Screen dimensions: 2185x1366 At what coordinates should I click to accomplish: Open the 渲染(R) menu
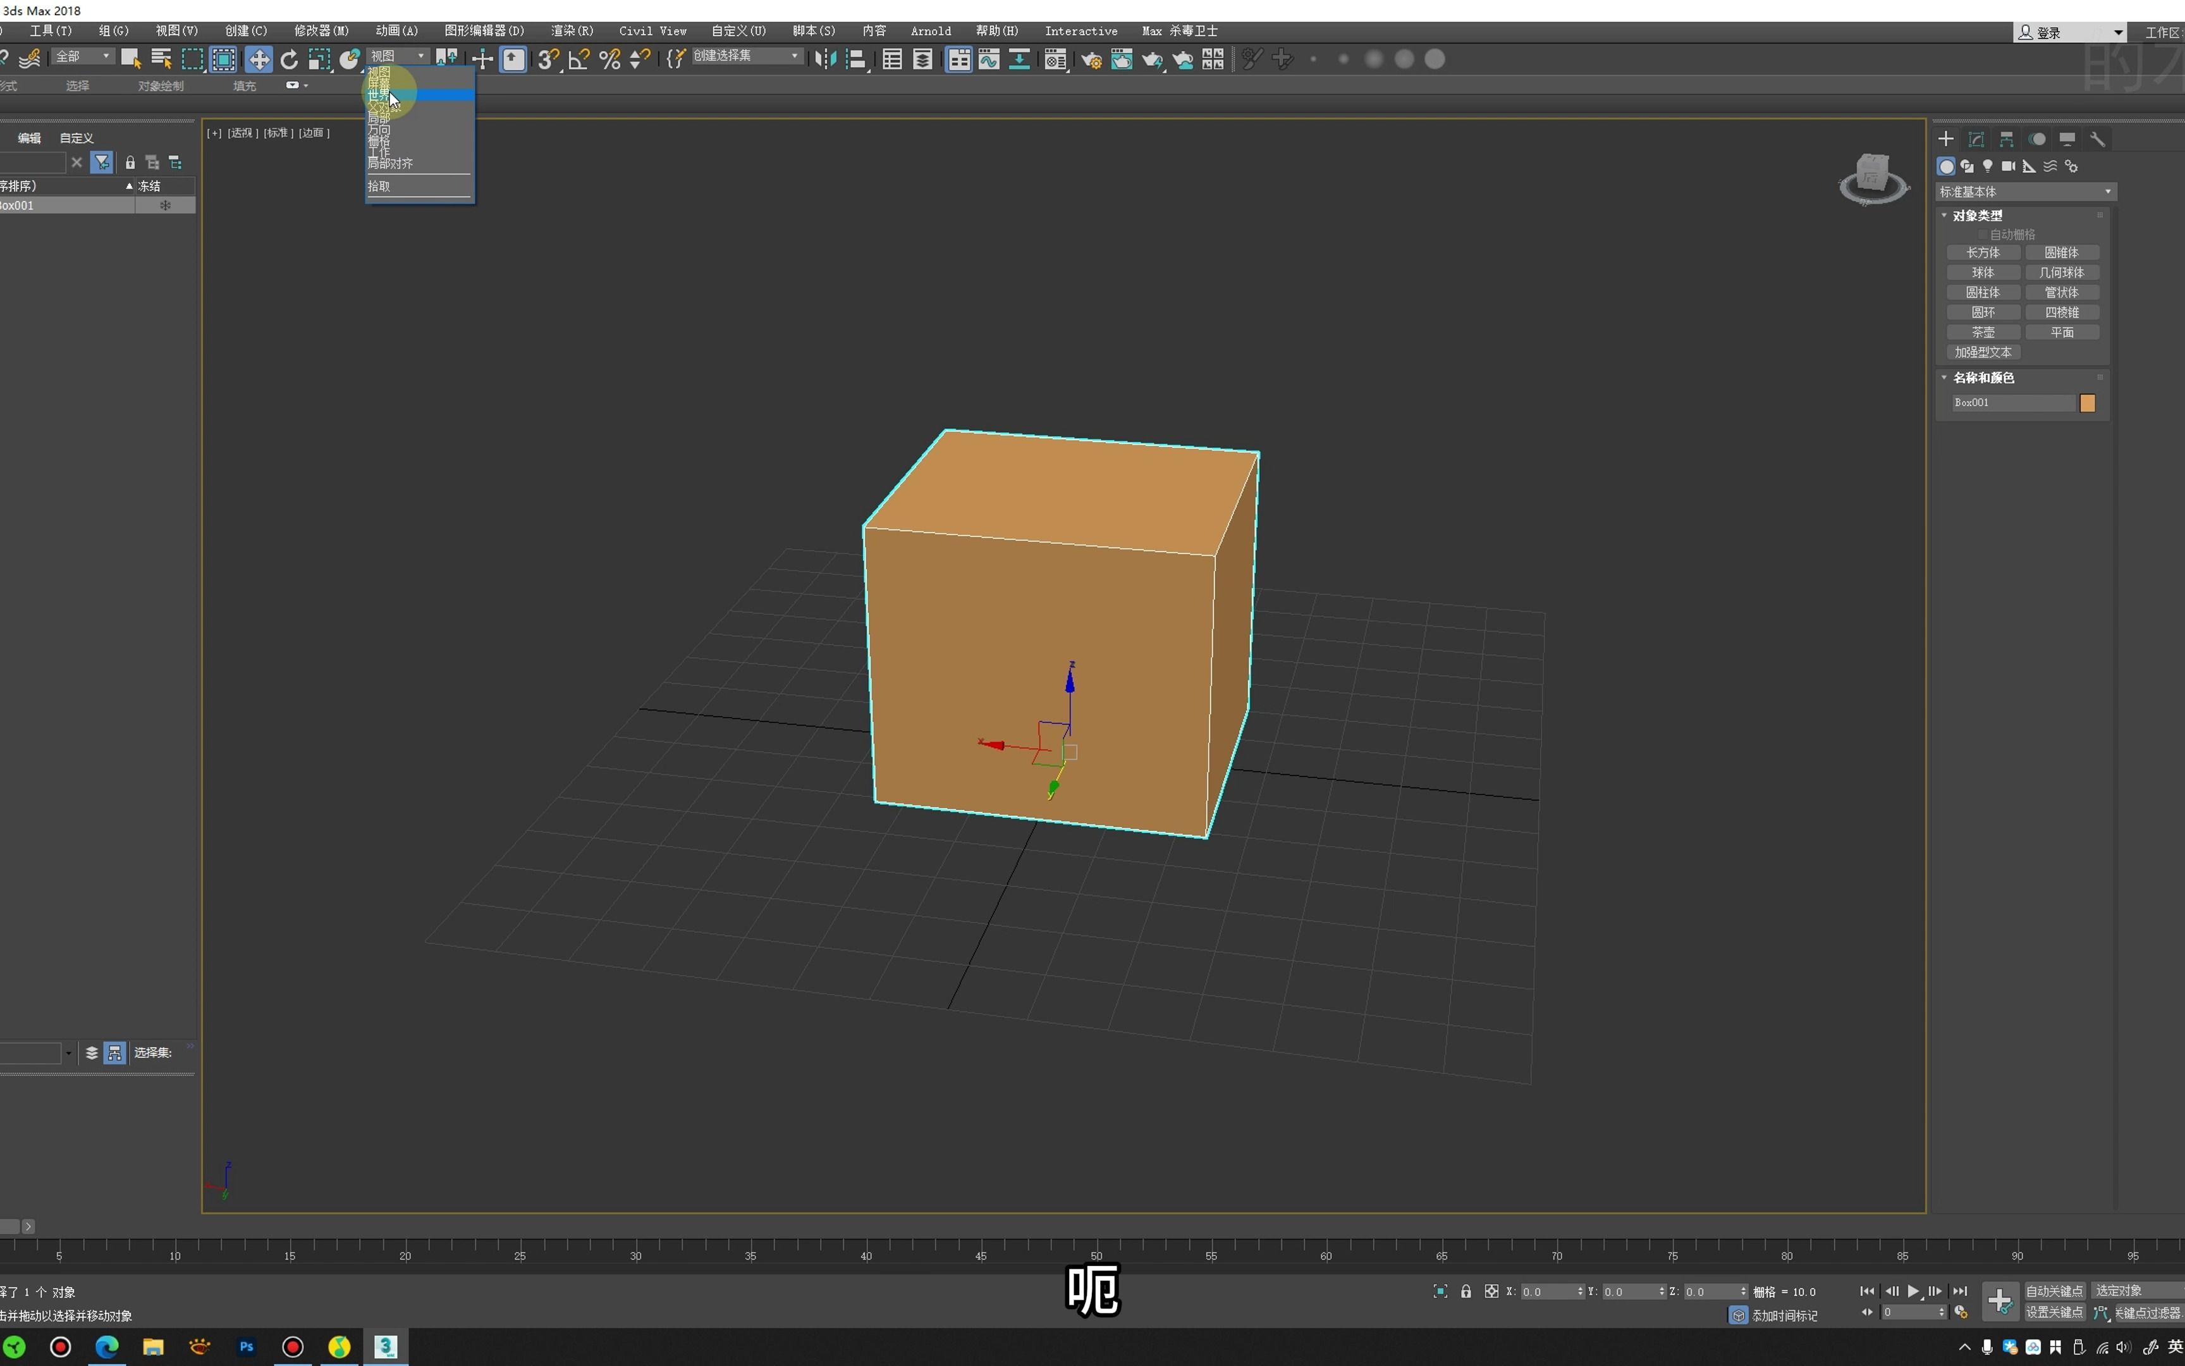click(572, 31)
